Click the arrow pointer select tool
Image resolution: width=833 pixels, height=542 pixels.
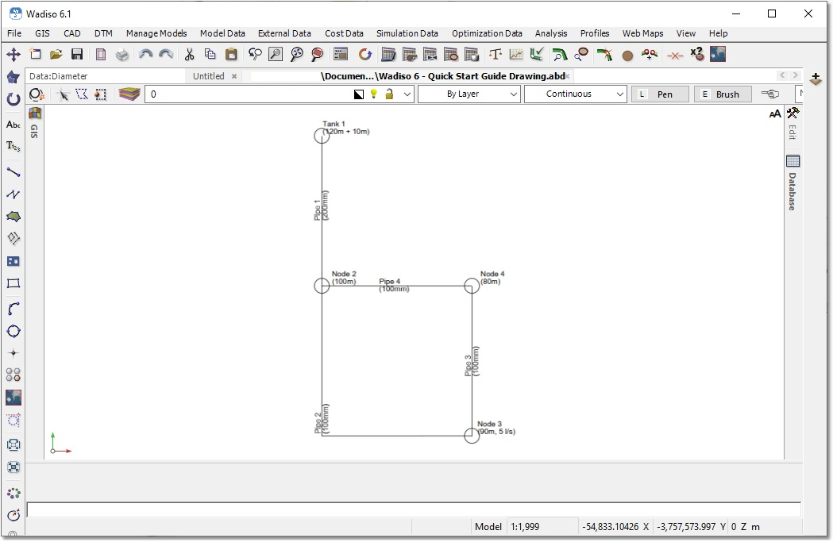coord(64,94)
